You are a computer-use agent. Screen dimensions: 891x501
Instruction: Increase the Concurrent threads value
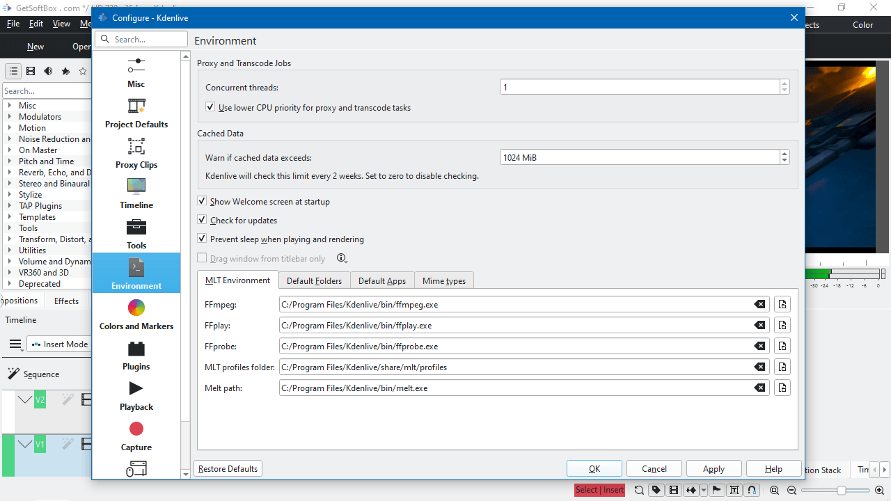point(784,83)
